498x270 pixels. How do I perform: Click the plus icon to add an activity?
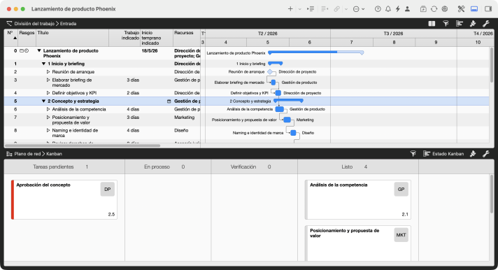290,9
